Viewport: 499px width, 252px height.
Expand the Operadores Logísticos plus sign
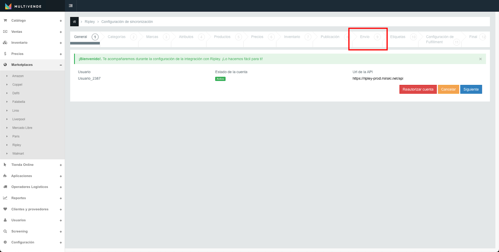tap(61, 187)
